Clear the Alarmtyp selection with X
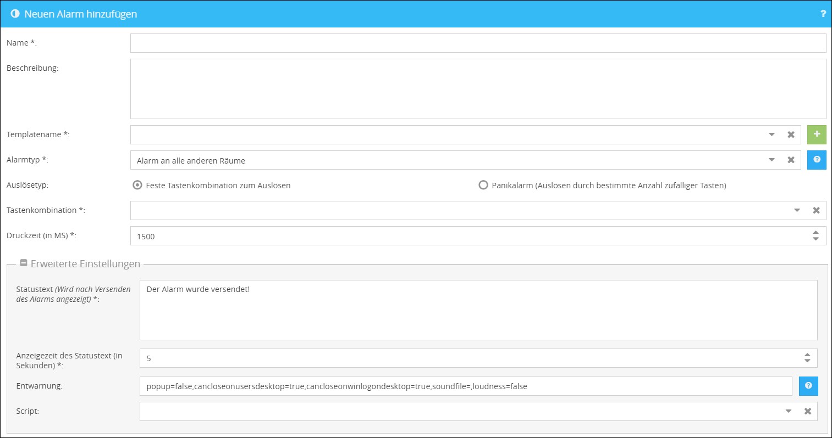The width and height of the screenshot is (832, 438). (791, 160)
